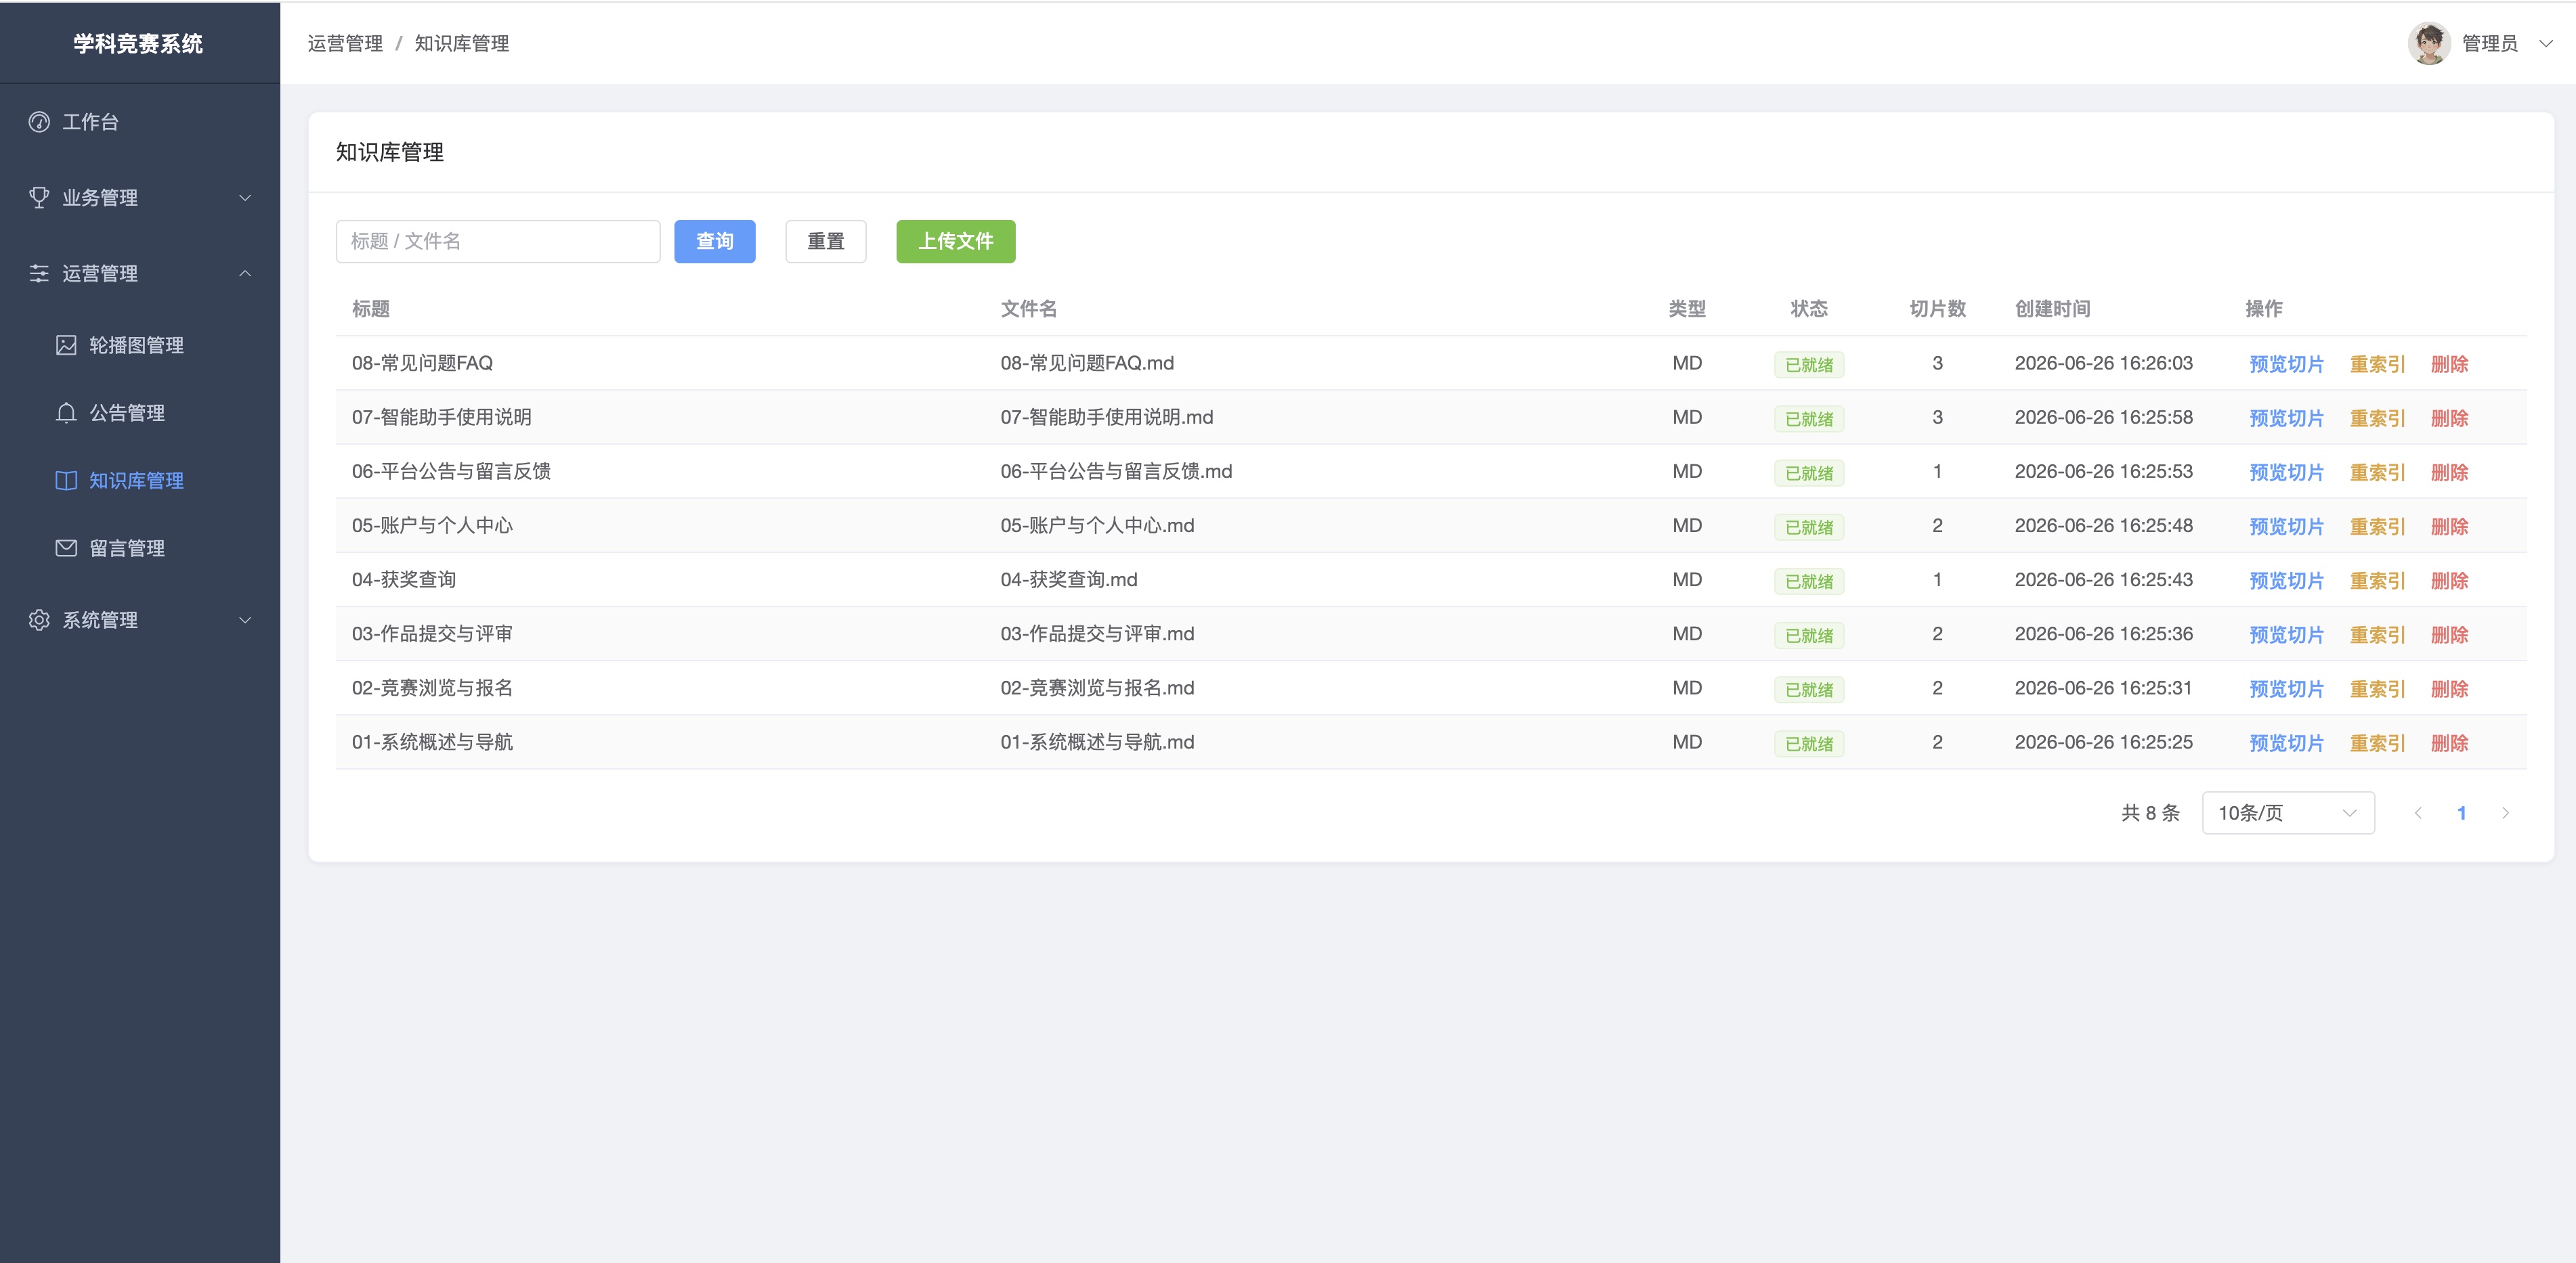Click the 公告管理 bell icon
Screen dimensions: 2576x1263
[66, 413]
